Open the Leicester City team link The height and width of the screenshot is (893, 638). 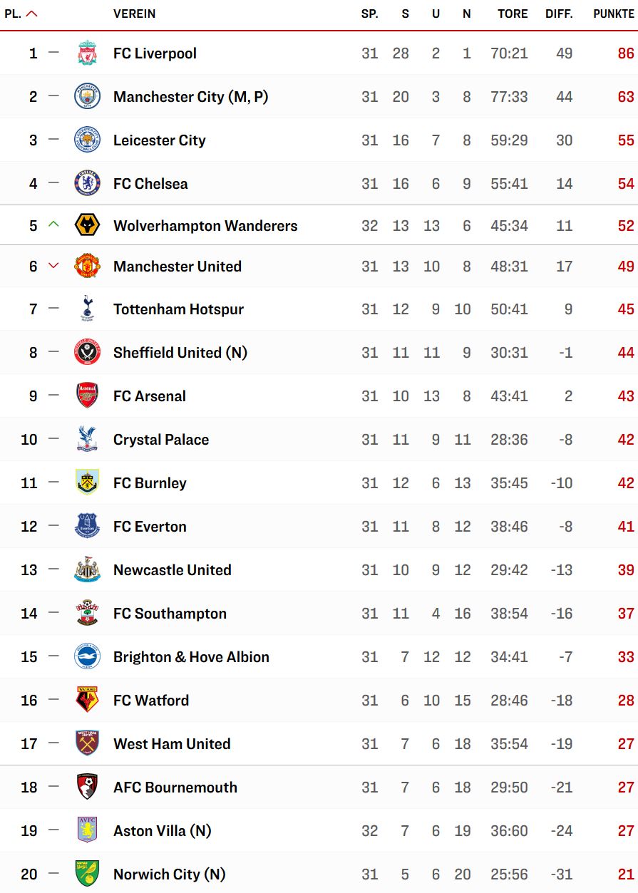tap(159, 140)
